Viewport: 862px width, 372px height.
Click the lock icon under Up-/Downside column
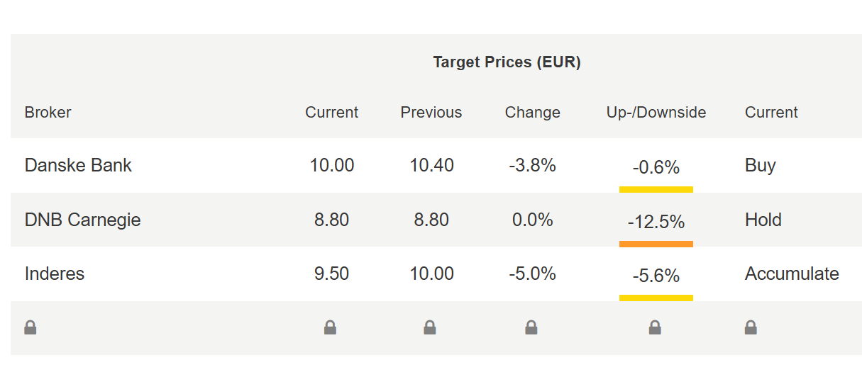coord(655,327)
